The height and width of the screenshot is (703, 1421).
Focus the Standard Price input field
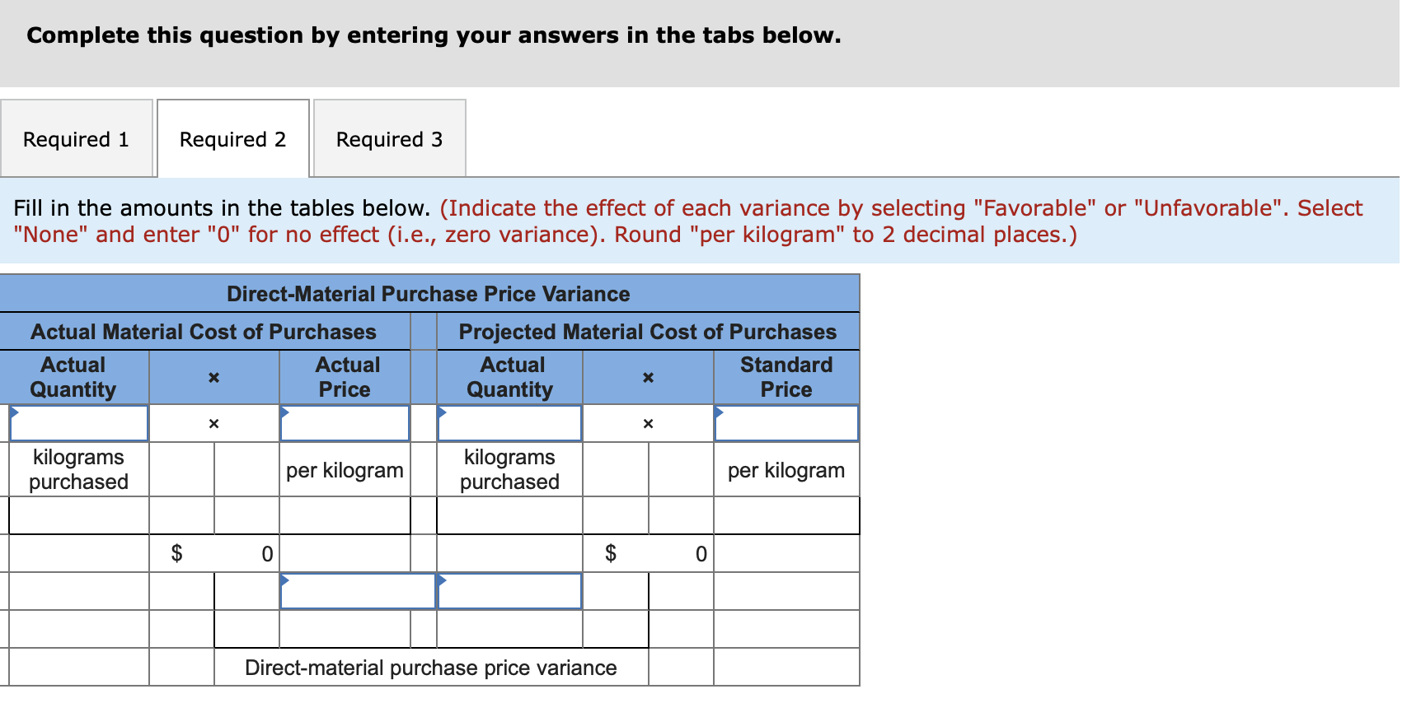(786, 424)
